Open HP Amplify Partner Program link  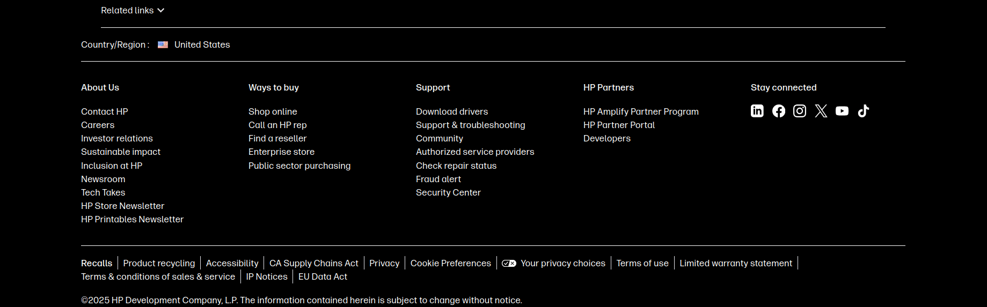click(641, 111)
